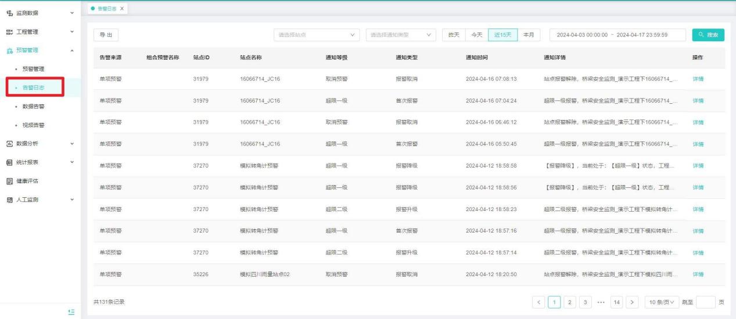Open 详情 for the first alarm row
The width and height of the screenshot is (736, 319).
[x=698, y=79]
